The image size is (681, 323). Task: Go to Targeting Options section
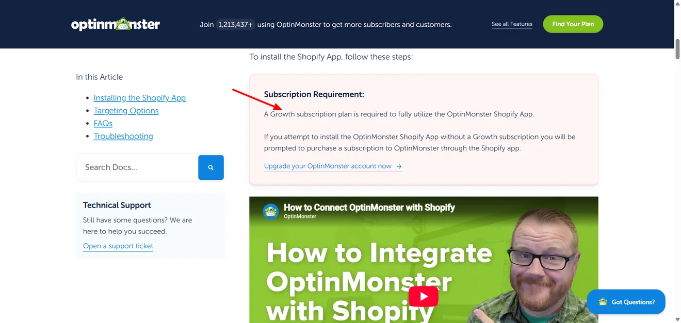coord(126,111)
